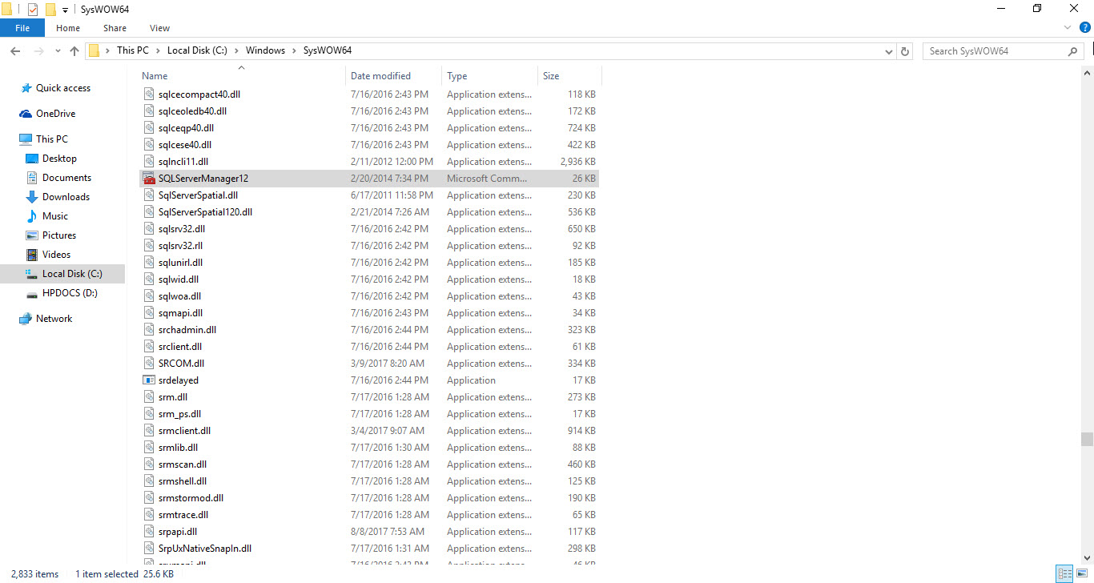Image resolution: width=1094 pixels, height=583 pixels.
Task: Go up one folder with Up arrow
Action: click(x=74, y=51)
